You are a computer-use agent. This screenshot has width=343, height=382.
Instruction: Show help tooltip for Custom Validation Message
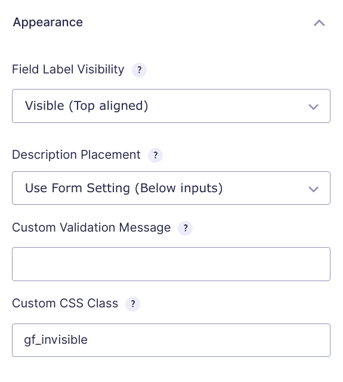coord(186,228)
